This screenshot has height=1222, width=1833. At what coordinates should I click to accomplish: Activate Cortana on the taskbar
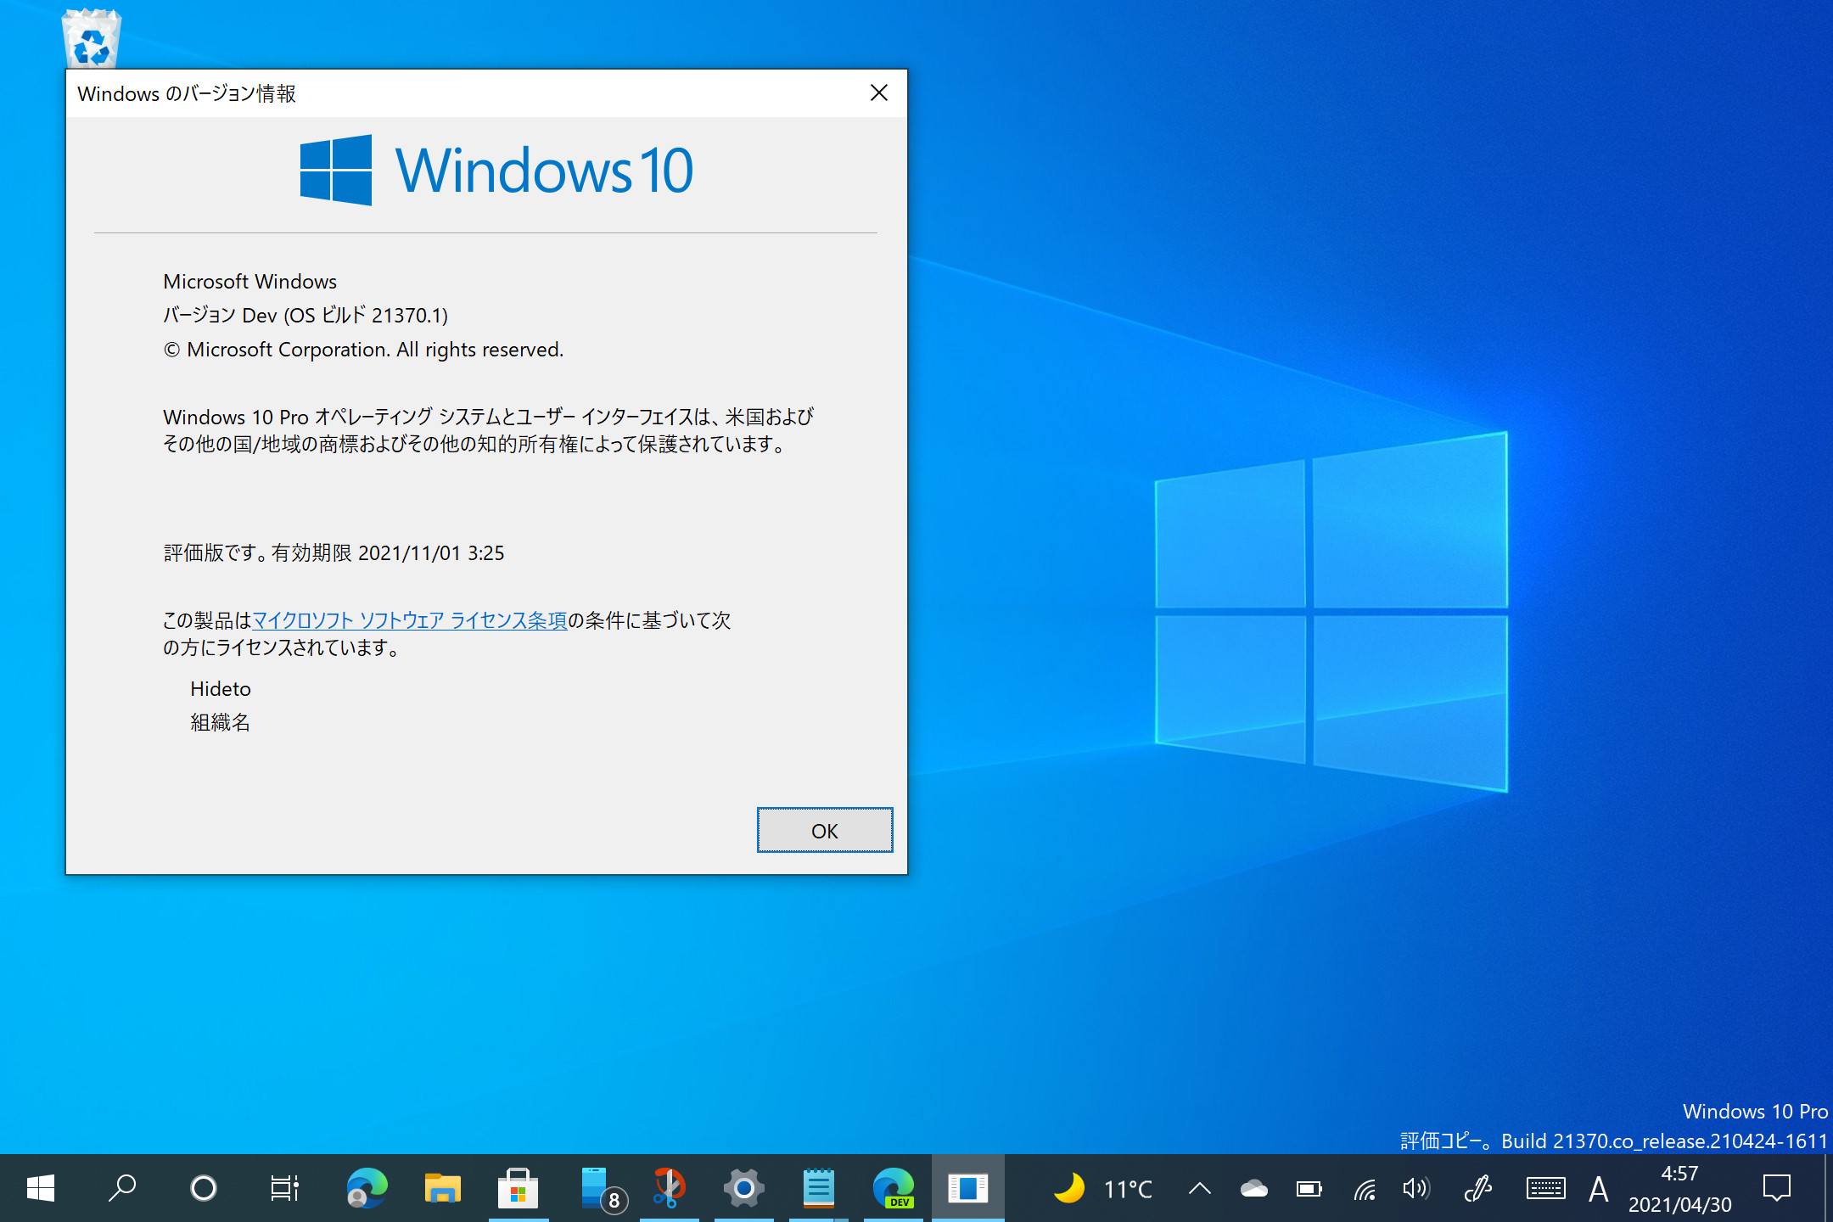(204, 1188)
